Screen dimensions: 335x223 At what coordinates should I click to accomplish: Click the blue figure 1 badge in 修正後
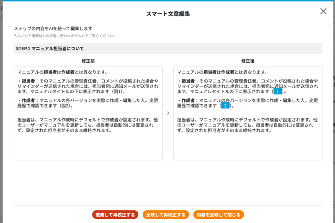(x=278, y=92)
